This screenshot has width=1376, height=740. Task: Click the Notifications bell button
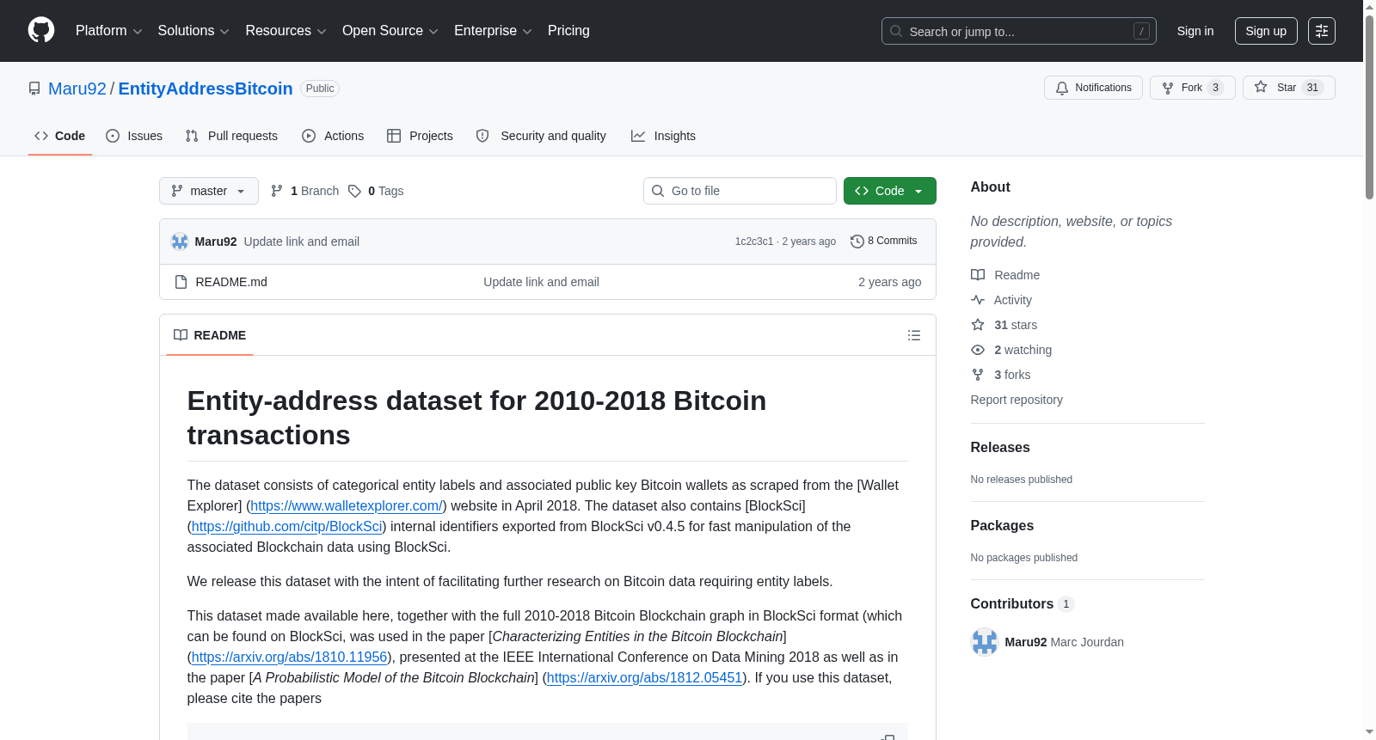(x=1093, y=88)
